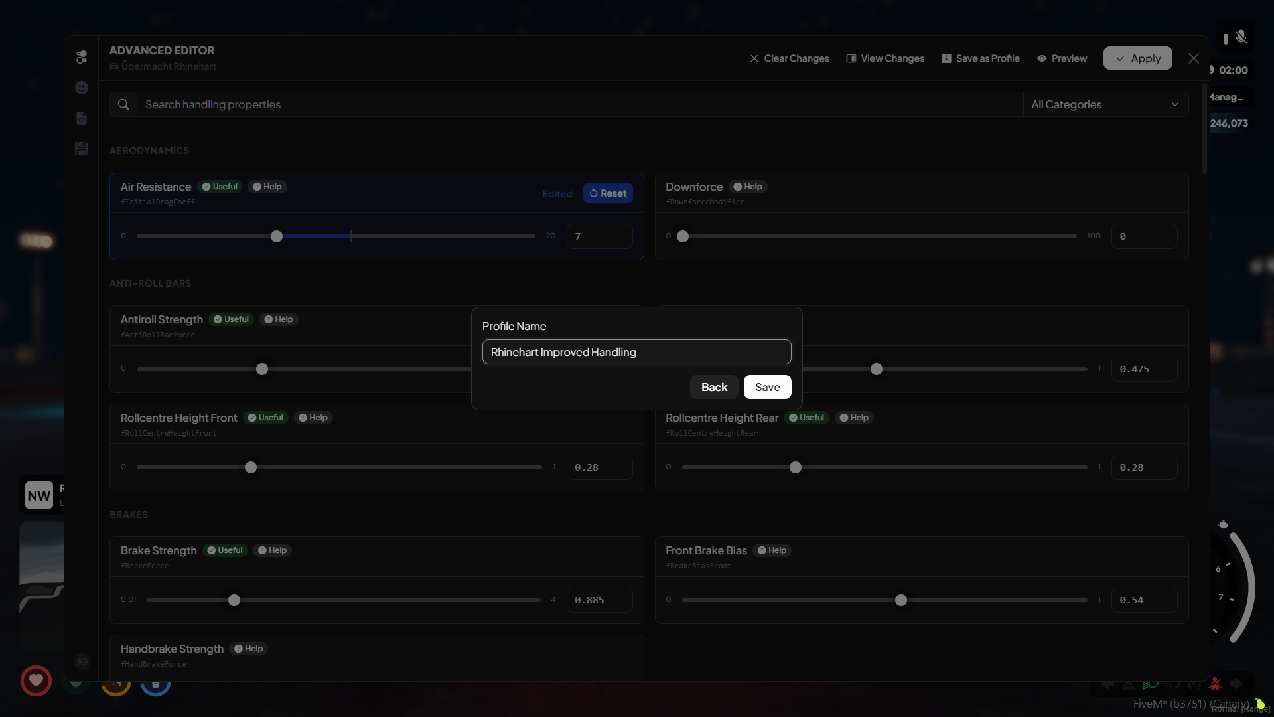The width and height of the screenshot is (1274, 717).
Task: Open the code file sidebar icon
Action: pyautogui.click(x=82, y=118)
